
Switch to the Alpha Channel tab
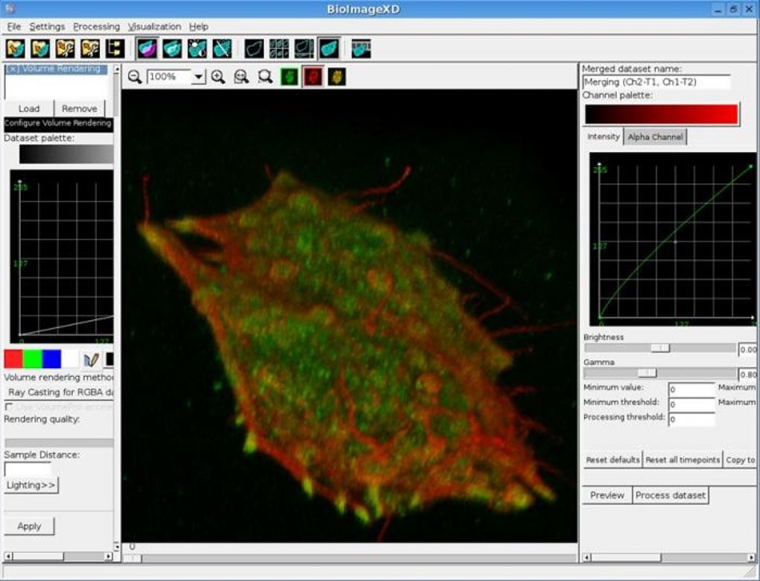655,136
